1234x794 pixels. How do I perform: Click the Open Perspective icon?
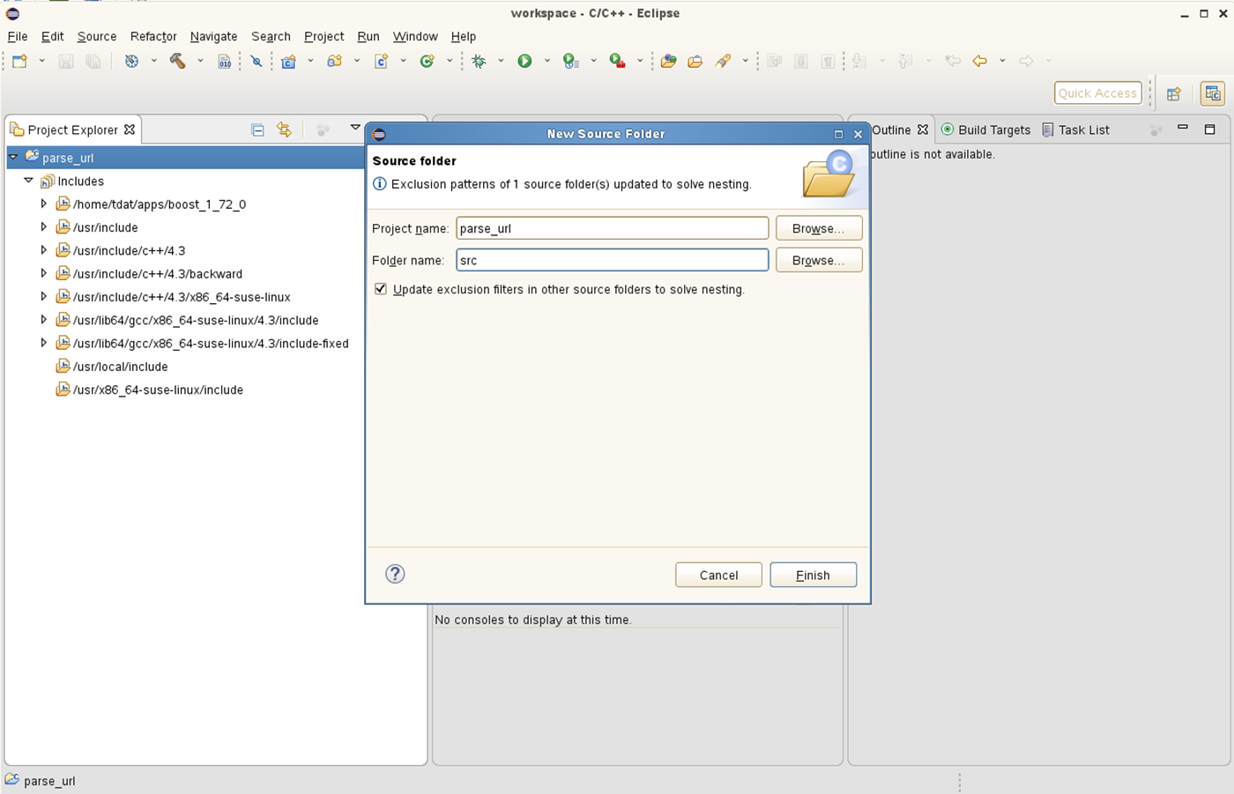tap(1174, 93)
